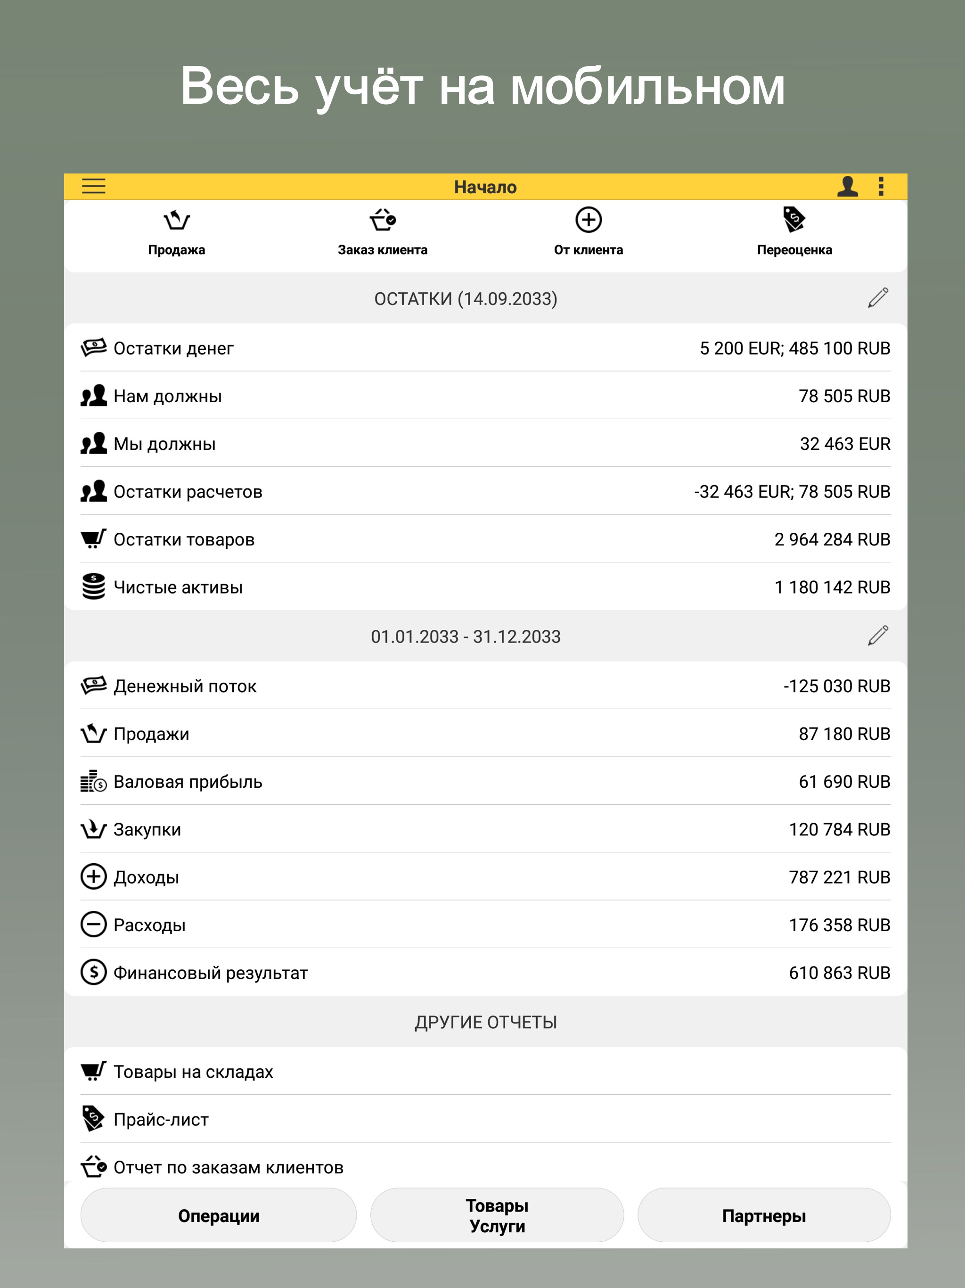Click the 1 180 142 RUB value
Viewport: 965px width, 1288px height.
(x=832, y=587)
